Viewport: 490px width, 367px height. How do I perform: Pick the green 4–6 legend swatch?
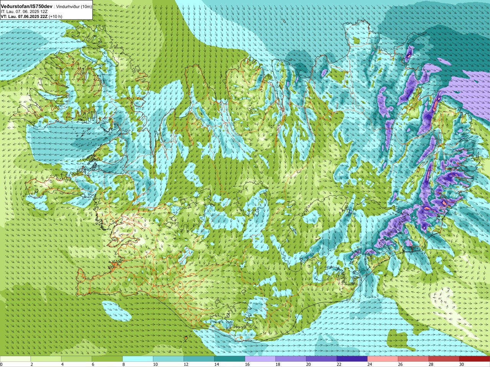pyautogui.click(x=77, y=359)
